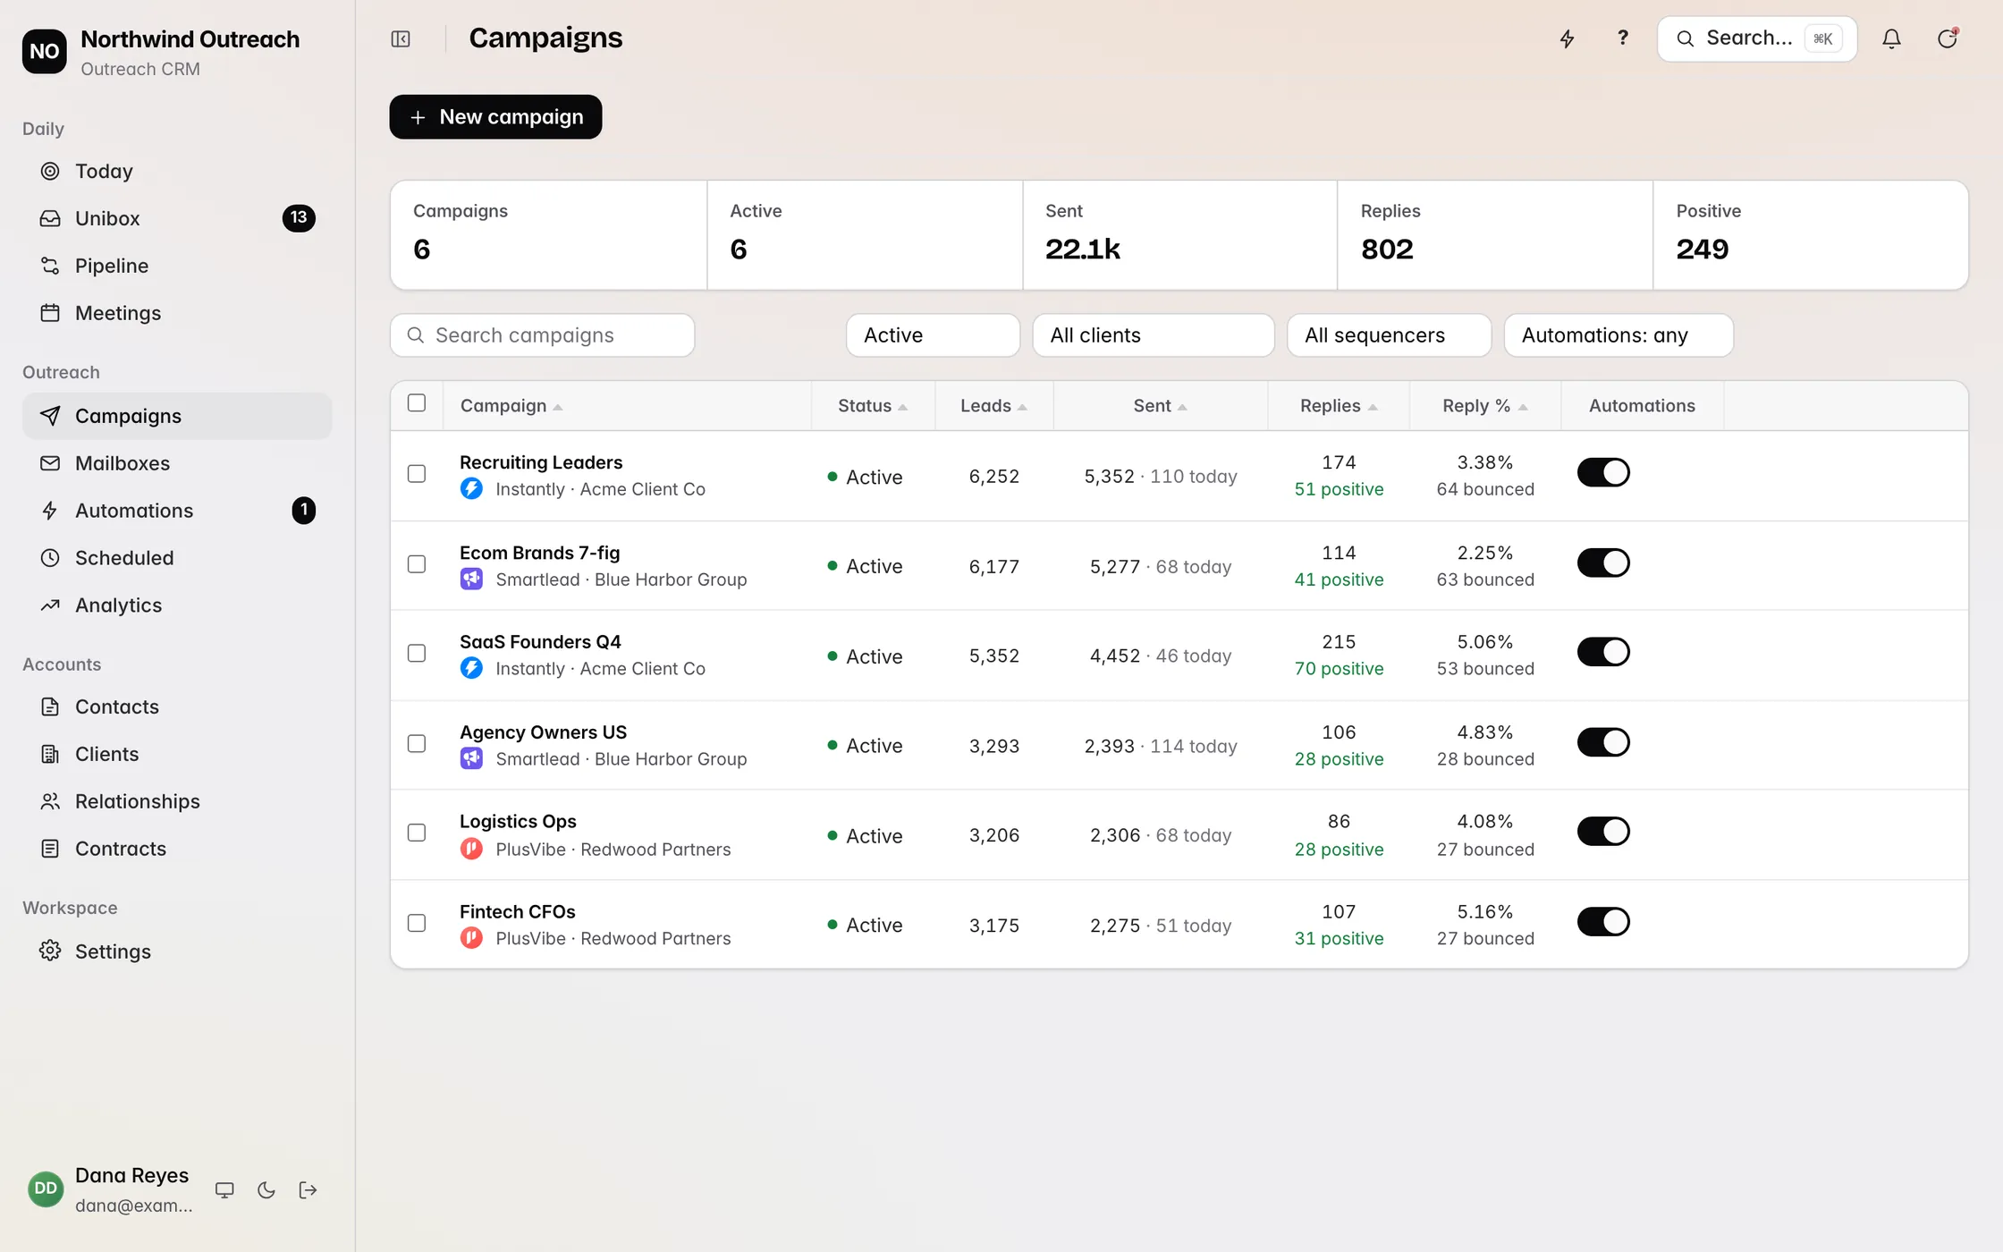This screenshot has height=1252, width=2003.
Task: Click the NO workspace logo
Action: coord(45,52)
